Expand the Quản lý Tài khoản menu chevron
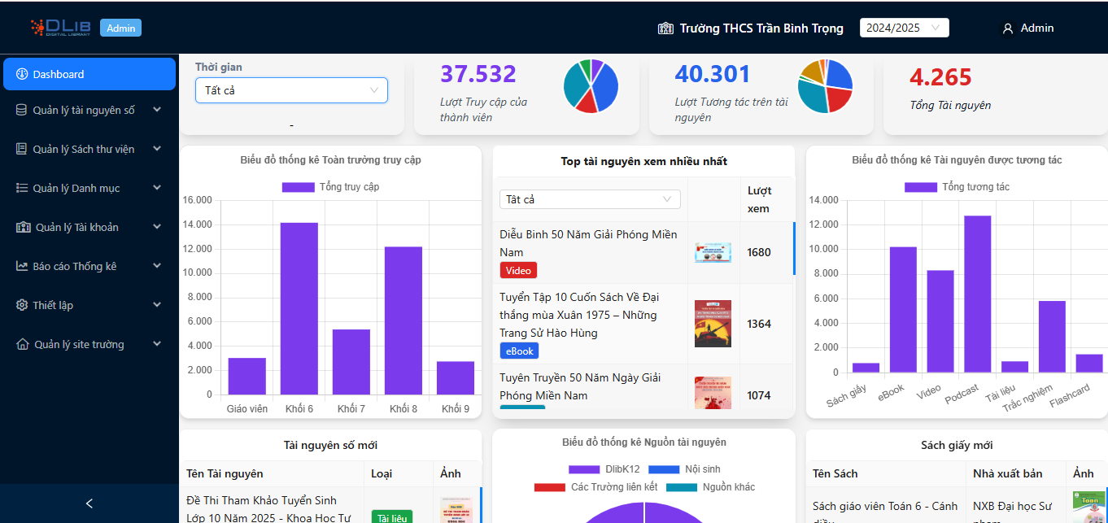 [x=157, y=227]
